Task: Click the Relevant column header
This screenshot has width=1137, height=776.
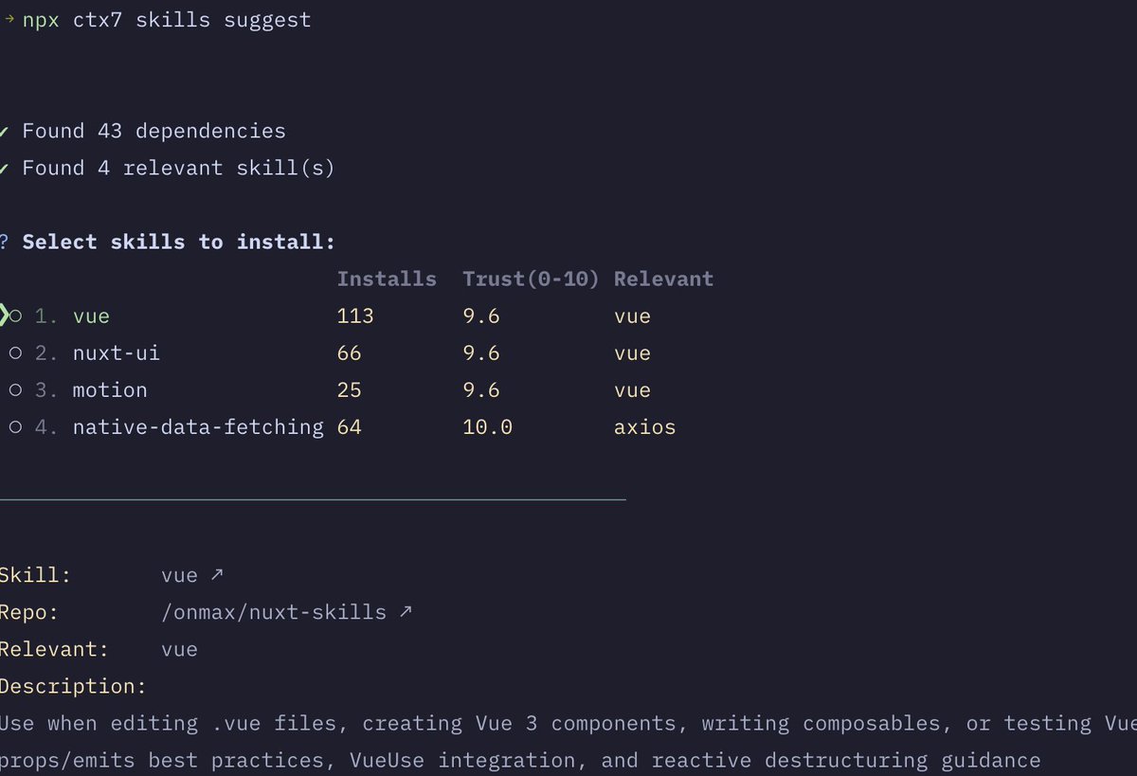Action: [x=663, y=279]
